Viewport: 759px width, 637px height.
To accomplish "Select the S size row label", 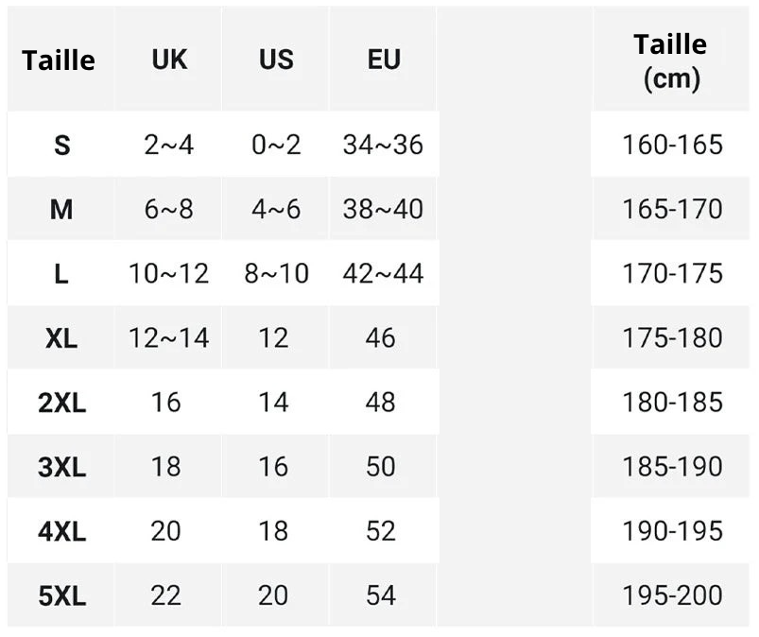I will click(61, 145).
